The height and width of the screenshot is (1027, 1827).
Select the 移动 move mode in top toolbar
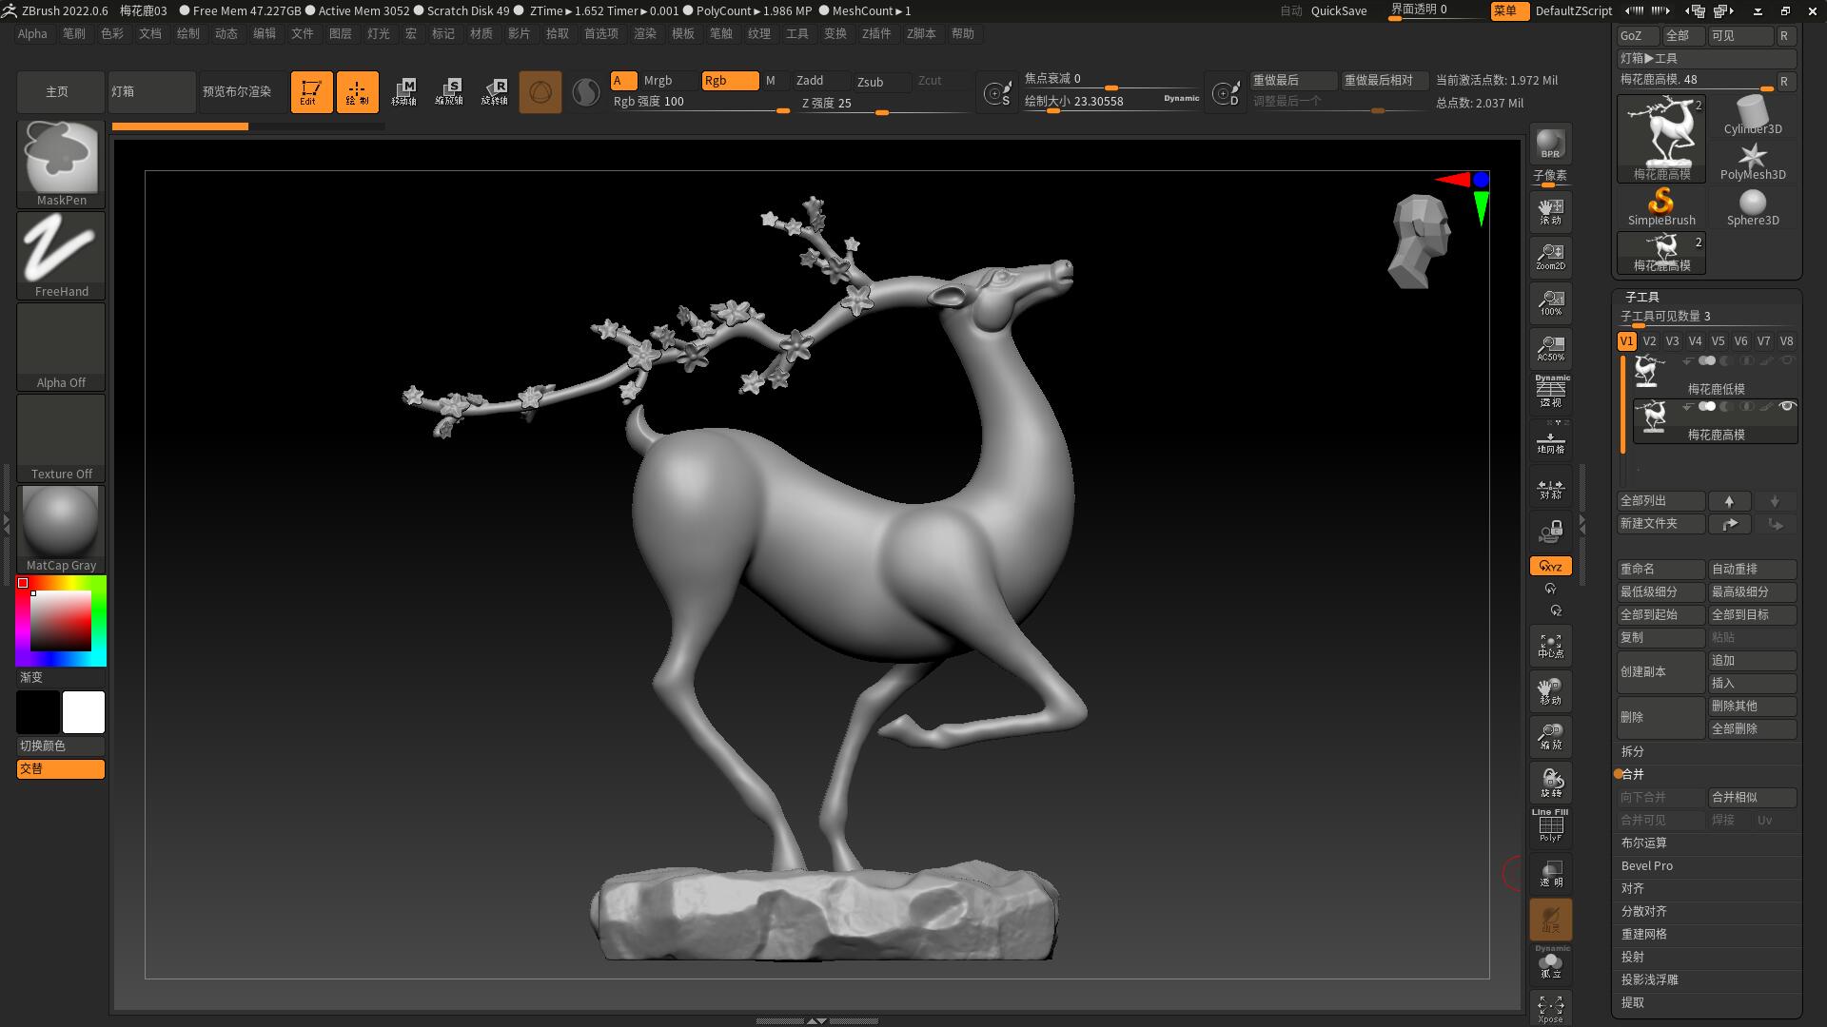point(405,91)
